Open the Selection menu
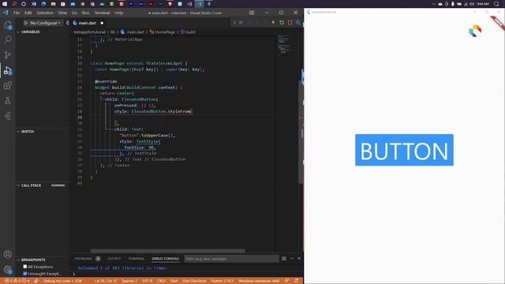The height and width of the screenshot is (284, 505). tap(45, 13)
